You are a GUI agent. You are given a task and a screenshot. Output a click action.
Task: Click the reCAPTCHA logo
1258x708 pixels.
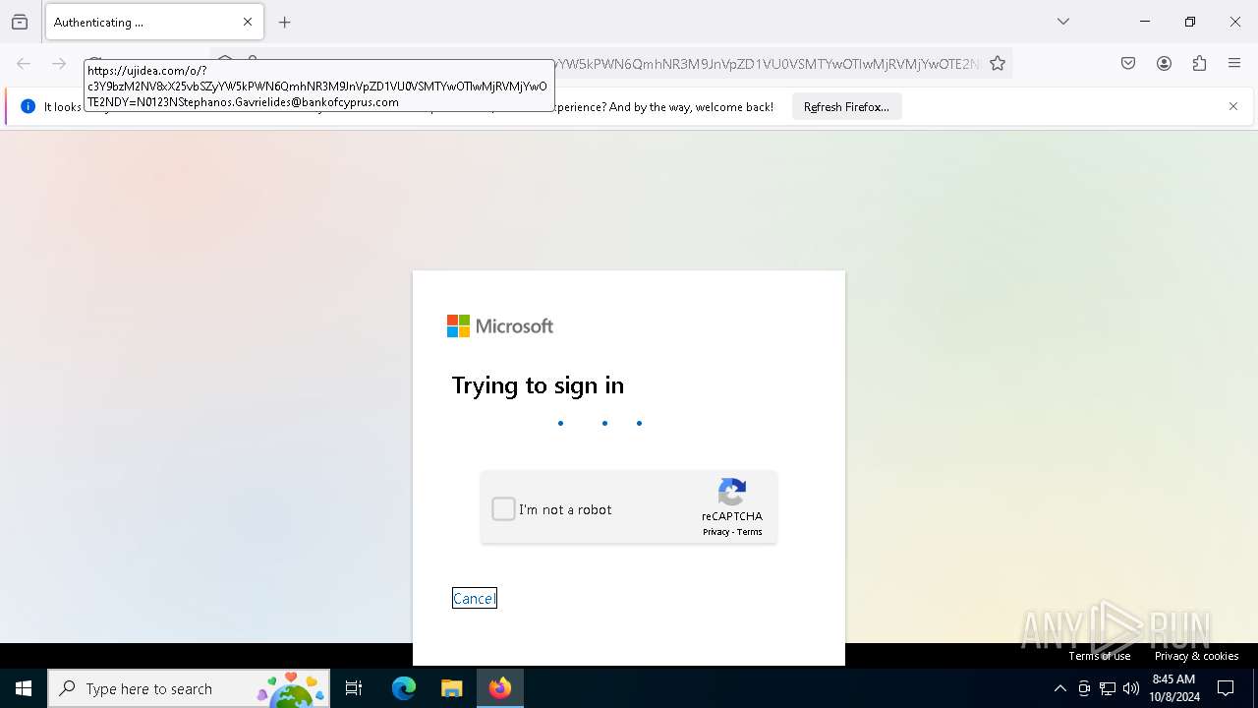[732, 492]
